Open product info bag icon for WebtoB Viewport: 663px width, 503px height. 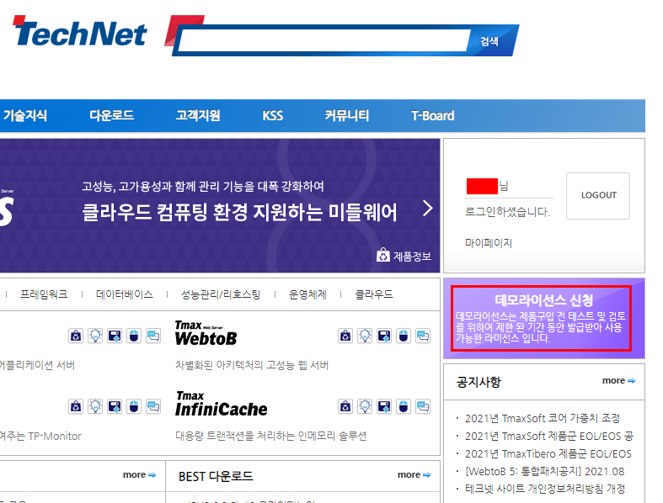345,336
